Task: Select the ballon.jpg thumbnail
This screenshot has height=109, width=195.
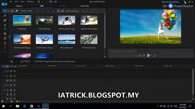Action: tap(22, 21)
